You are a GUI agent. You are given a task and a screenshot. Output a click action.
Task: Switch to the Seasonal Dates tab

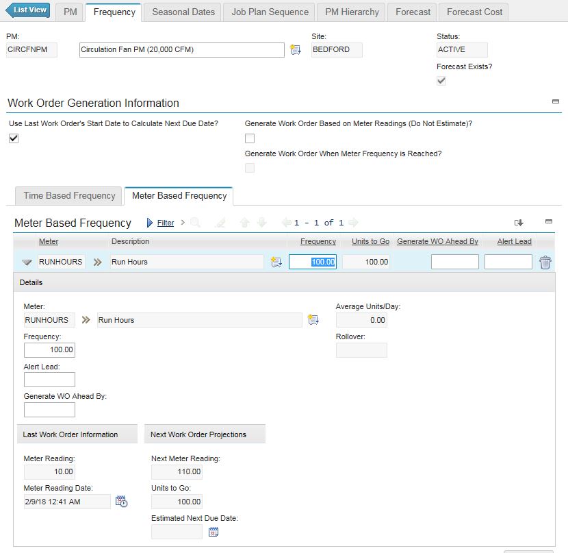pos(183,12)
